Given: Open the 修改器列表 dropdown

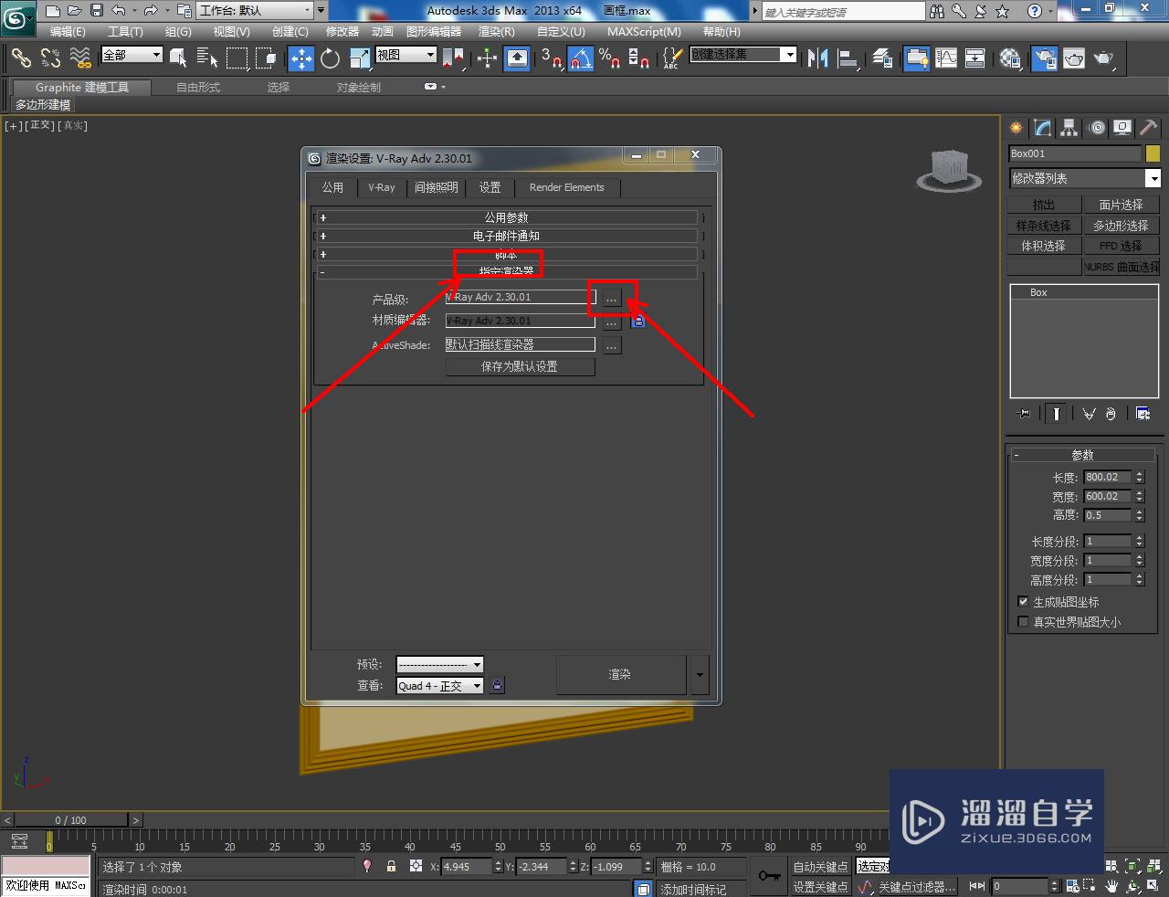Looking at the screenshot, I should click(x=1084, y=178).
